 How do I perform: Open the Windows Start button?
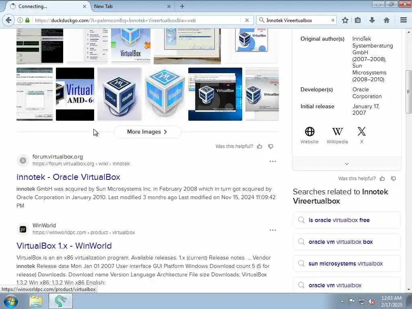point(11,301)
